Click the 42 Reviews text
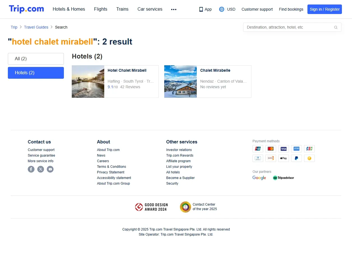This screenshot has height=258, width=352. coord(130,87)
